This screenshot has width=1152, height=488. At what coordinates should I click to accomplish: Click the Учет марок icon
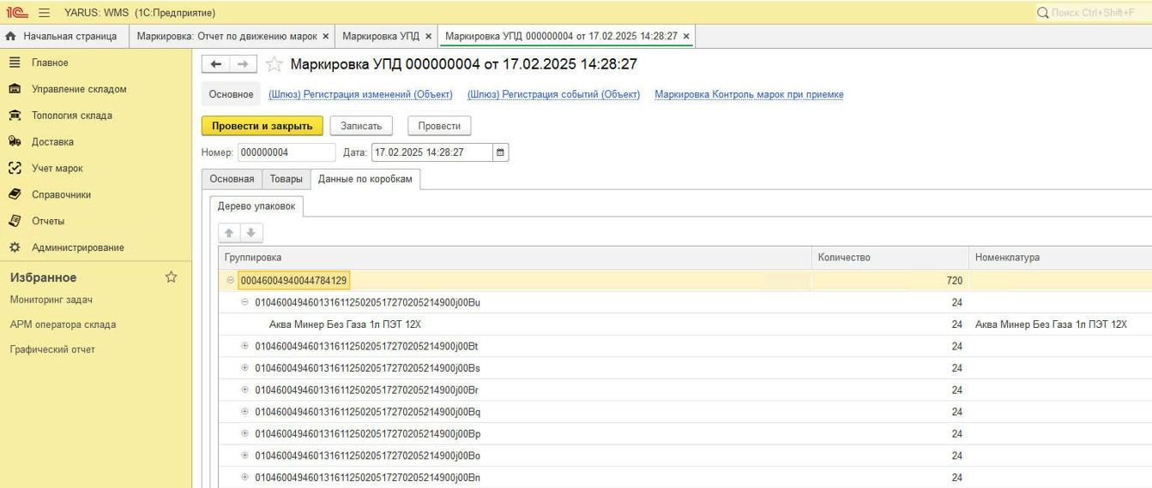click(x=15, y=169)
